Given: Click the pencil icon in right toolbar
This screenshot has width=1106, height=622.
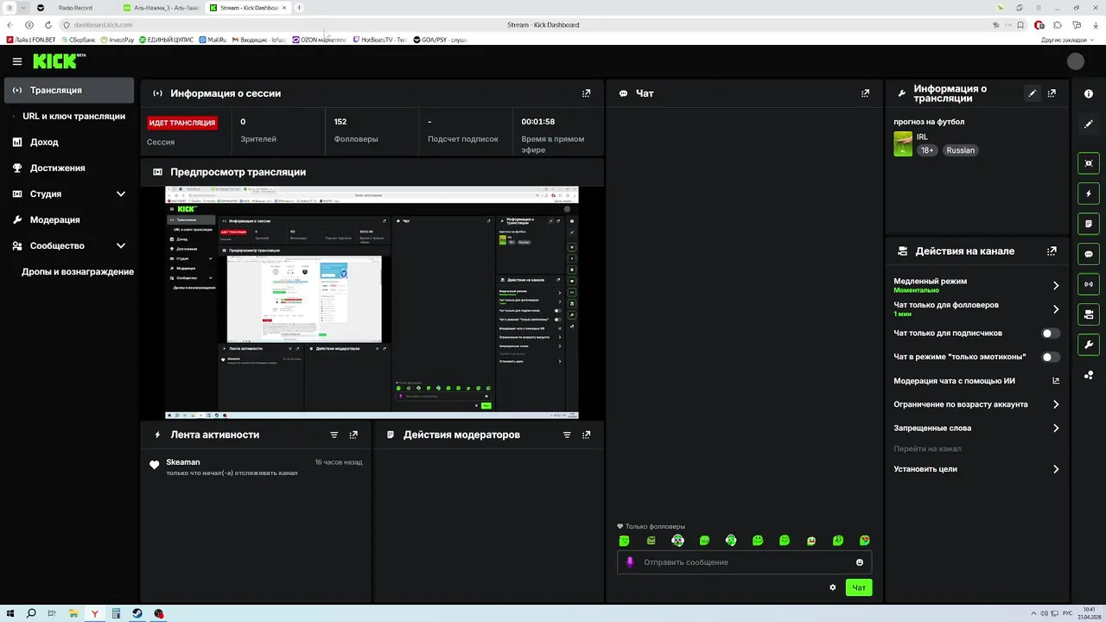Looking at the screenshot, I should point(1089,124).
